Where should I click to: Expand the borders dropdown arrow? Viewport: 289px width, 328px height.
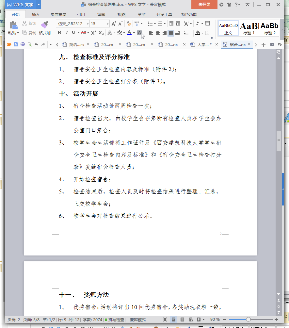pyautogui.click(x=212, y=33)
